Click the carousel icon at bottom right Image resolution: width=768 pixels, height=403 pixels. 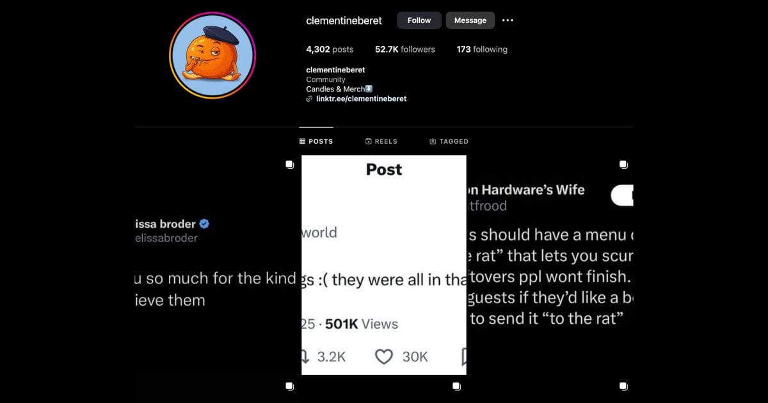point(623,386)
